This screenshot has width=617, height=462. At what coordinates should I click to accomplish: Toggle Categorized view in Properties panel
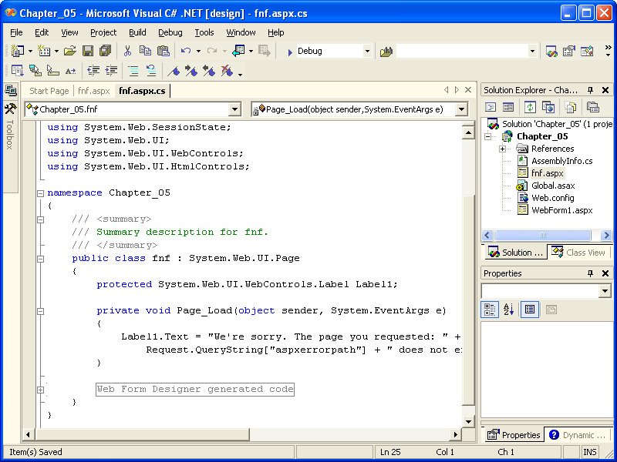(x=491, y=310)
